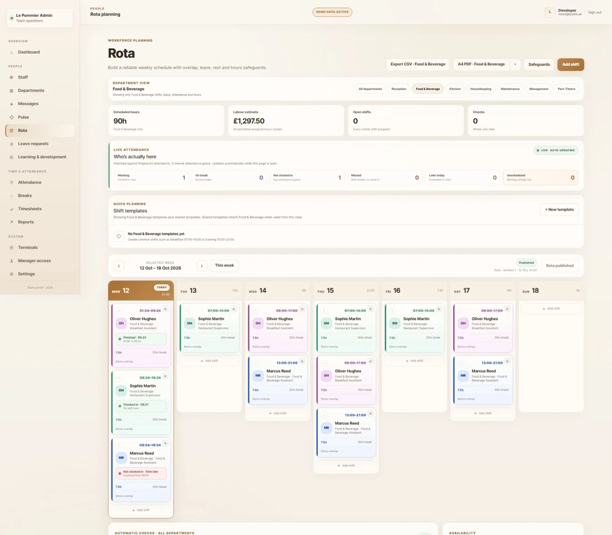Open Departments using its sidebar icon
The image size is (612, 535).
pos(11,91)
